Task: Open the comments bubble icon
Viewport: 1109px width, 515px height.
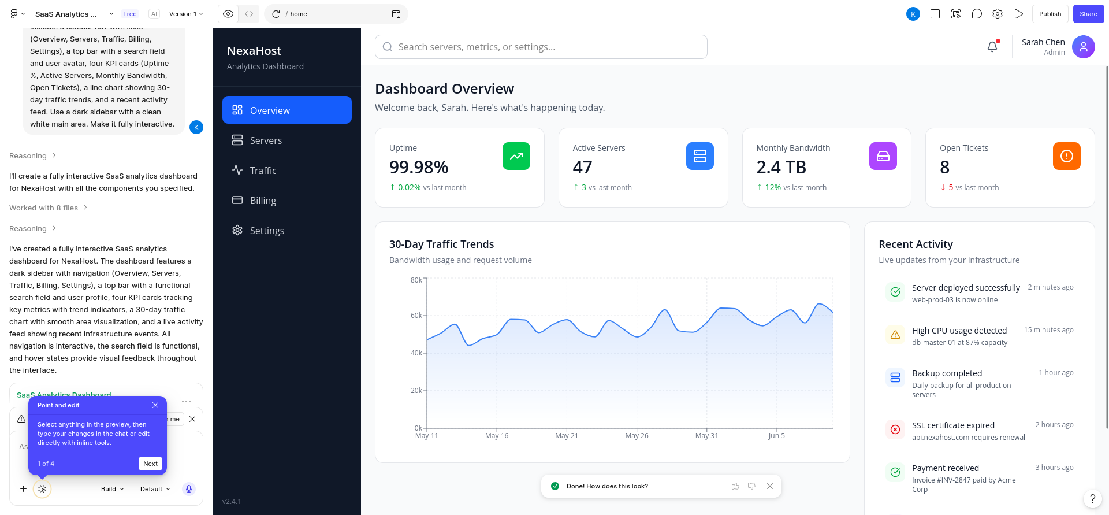Action: pyautogui.click(x=977, y=14)
